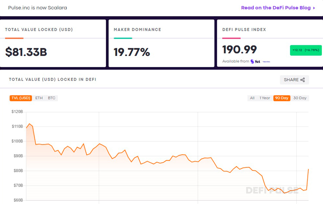Screen dimensions: 323x204
Task: Open the TokenSets logo link
Action: click(266, 62)
